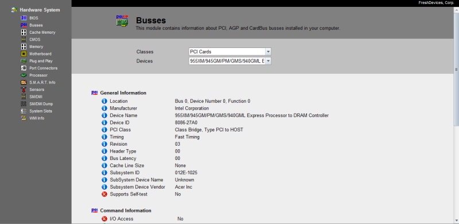
Task: Open S.M.A.R.T. Info section
Action: [x=42, y=82]
